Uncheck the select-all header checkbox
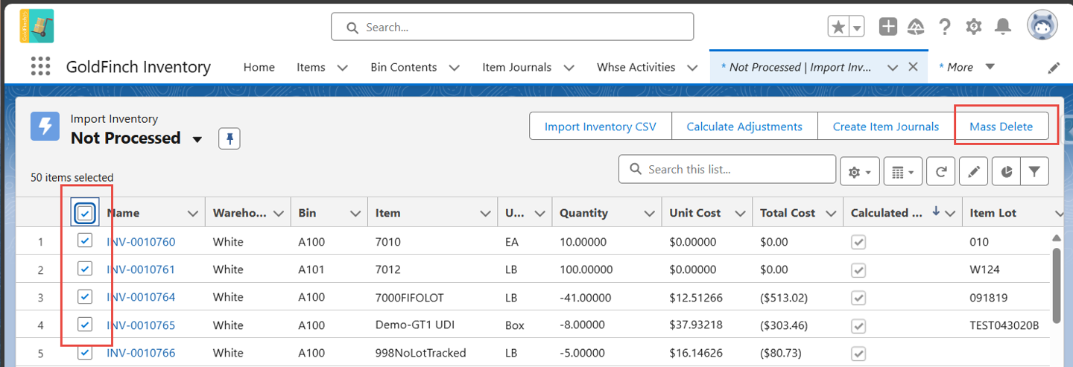Image resolution: width=1073 pixels, height=367 pixels. 85,213
